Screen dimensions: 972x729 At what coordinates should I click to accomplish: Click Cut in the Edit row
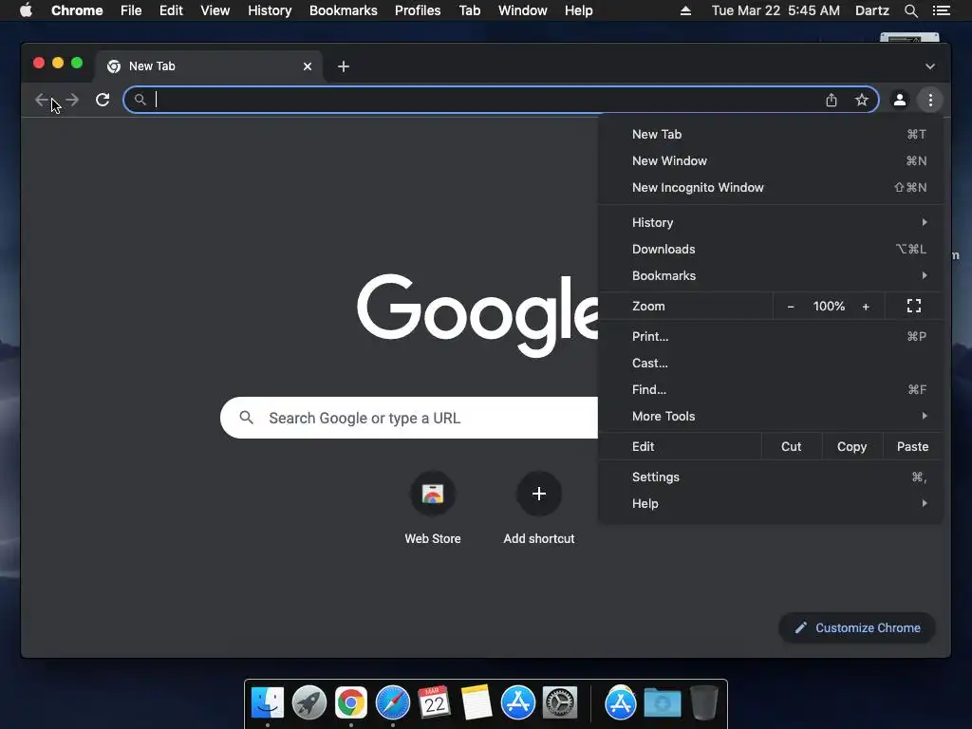(791, 446)
